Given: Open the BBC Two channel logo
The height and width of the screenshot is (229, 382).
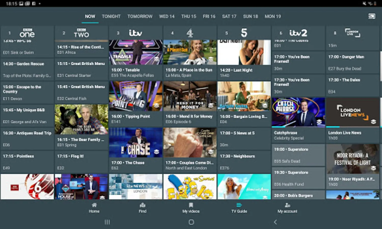Looking at the screenshot, I should (x=81, y=33).
